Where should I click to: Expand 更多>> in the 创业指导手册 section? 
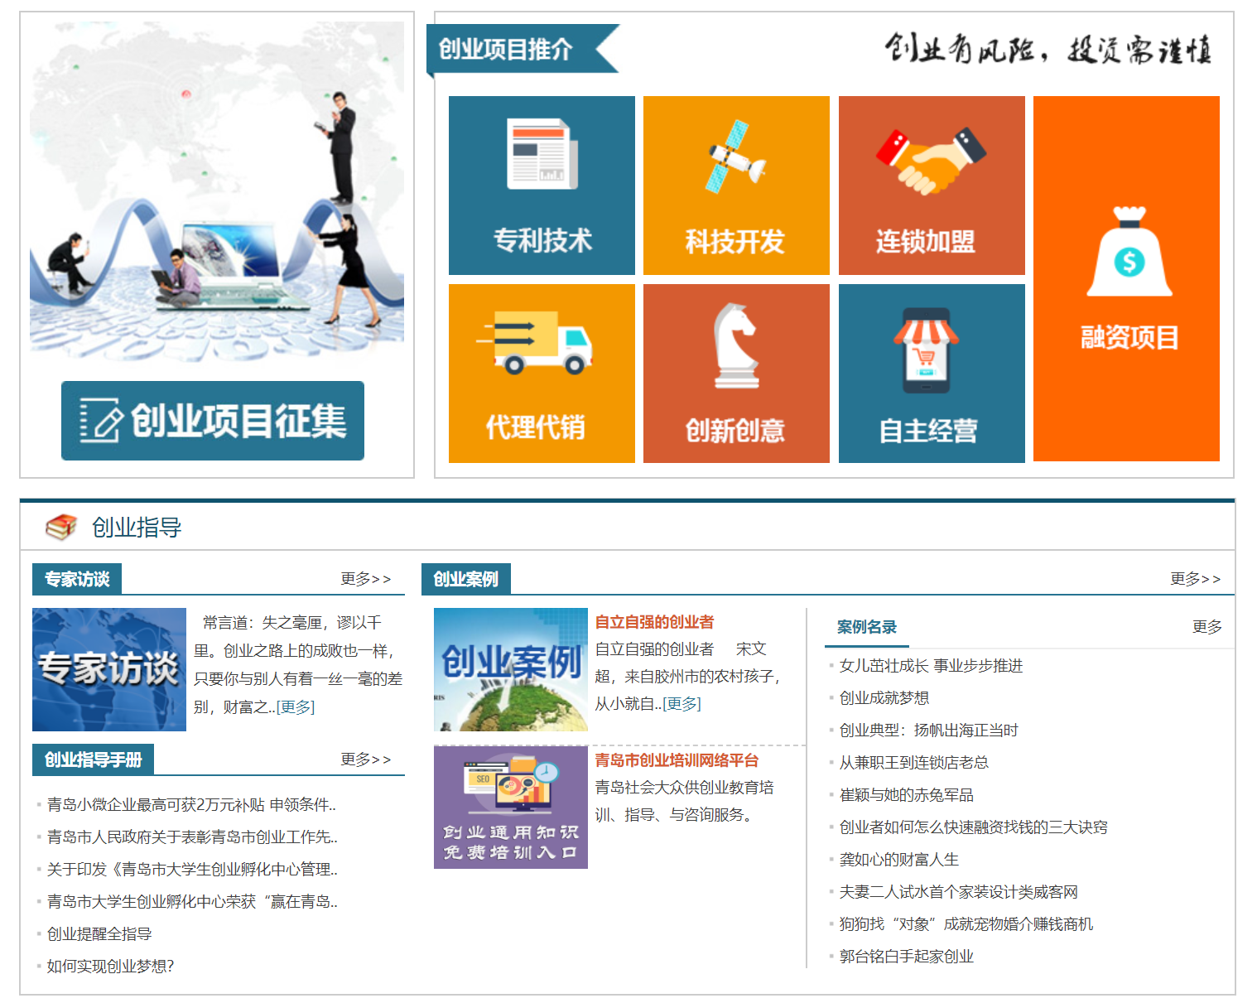click(365, 759)
